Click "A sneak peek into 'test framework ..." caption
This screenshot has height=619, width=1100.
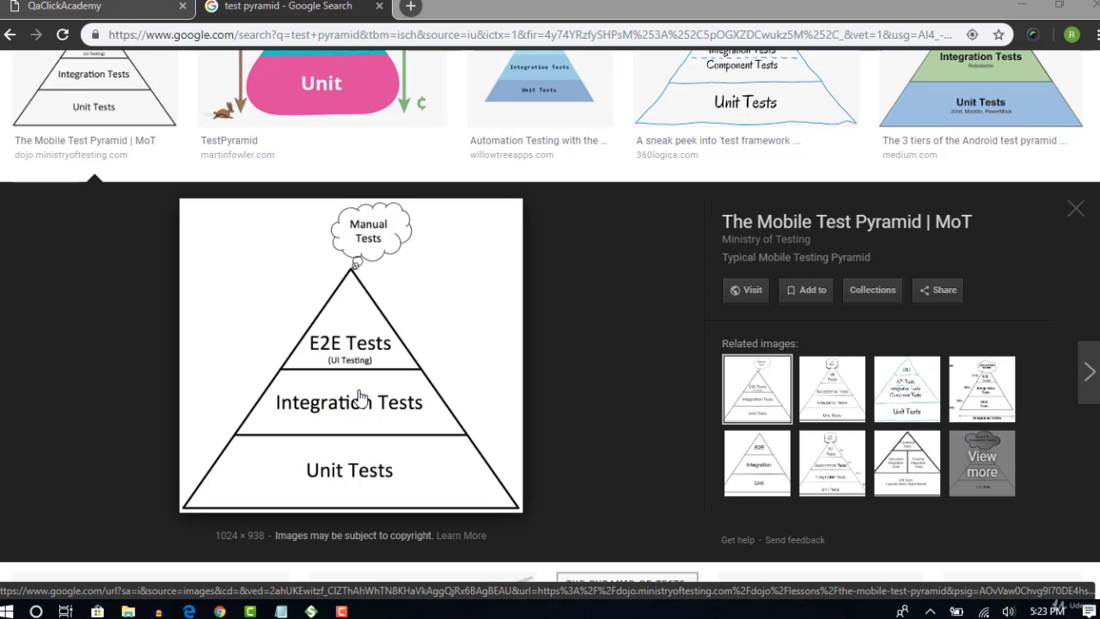tap(718, 140)
